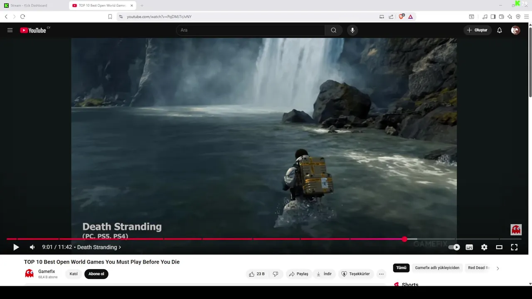Bookmark this page icon

coord(110,17)
